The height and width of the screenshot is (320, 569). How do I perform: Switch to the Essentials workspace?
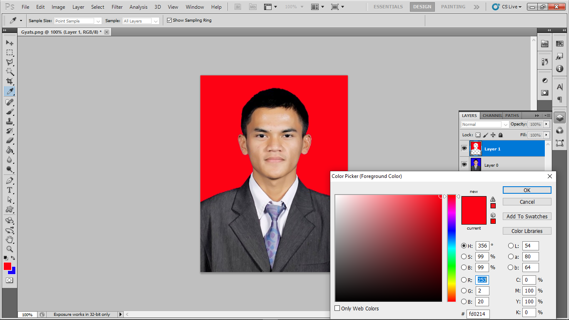click(x=388, y=7)
